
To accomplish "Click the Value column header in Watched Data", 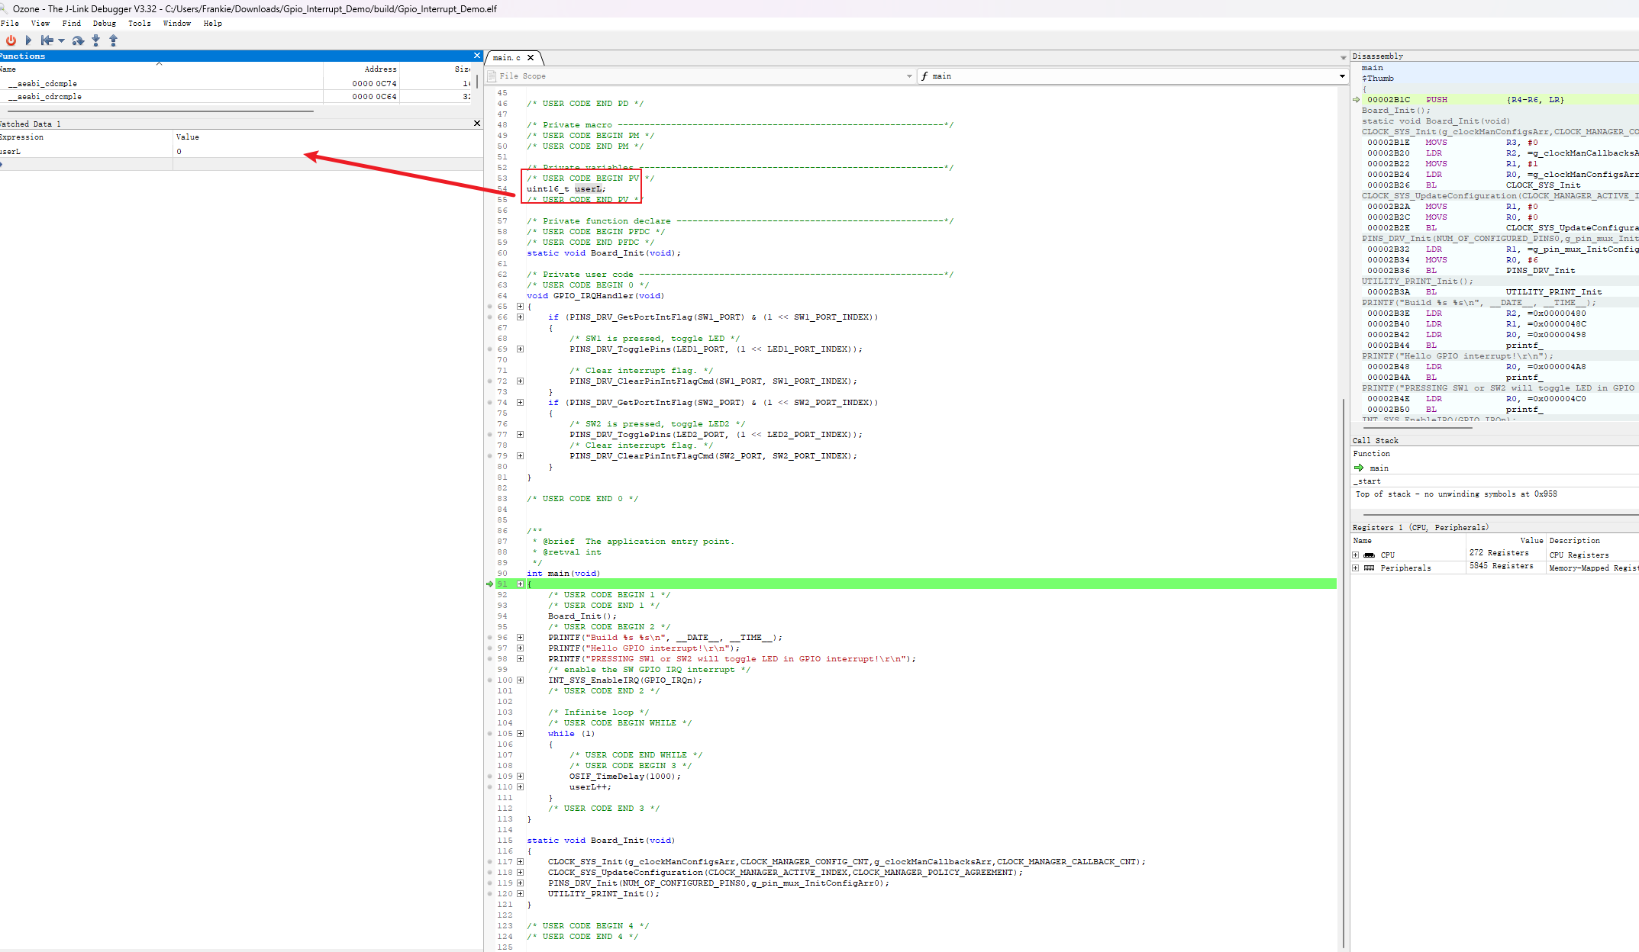I will [328, 137].
